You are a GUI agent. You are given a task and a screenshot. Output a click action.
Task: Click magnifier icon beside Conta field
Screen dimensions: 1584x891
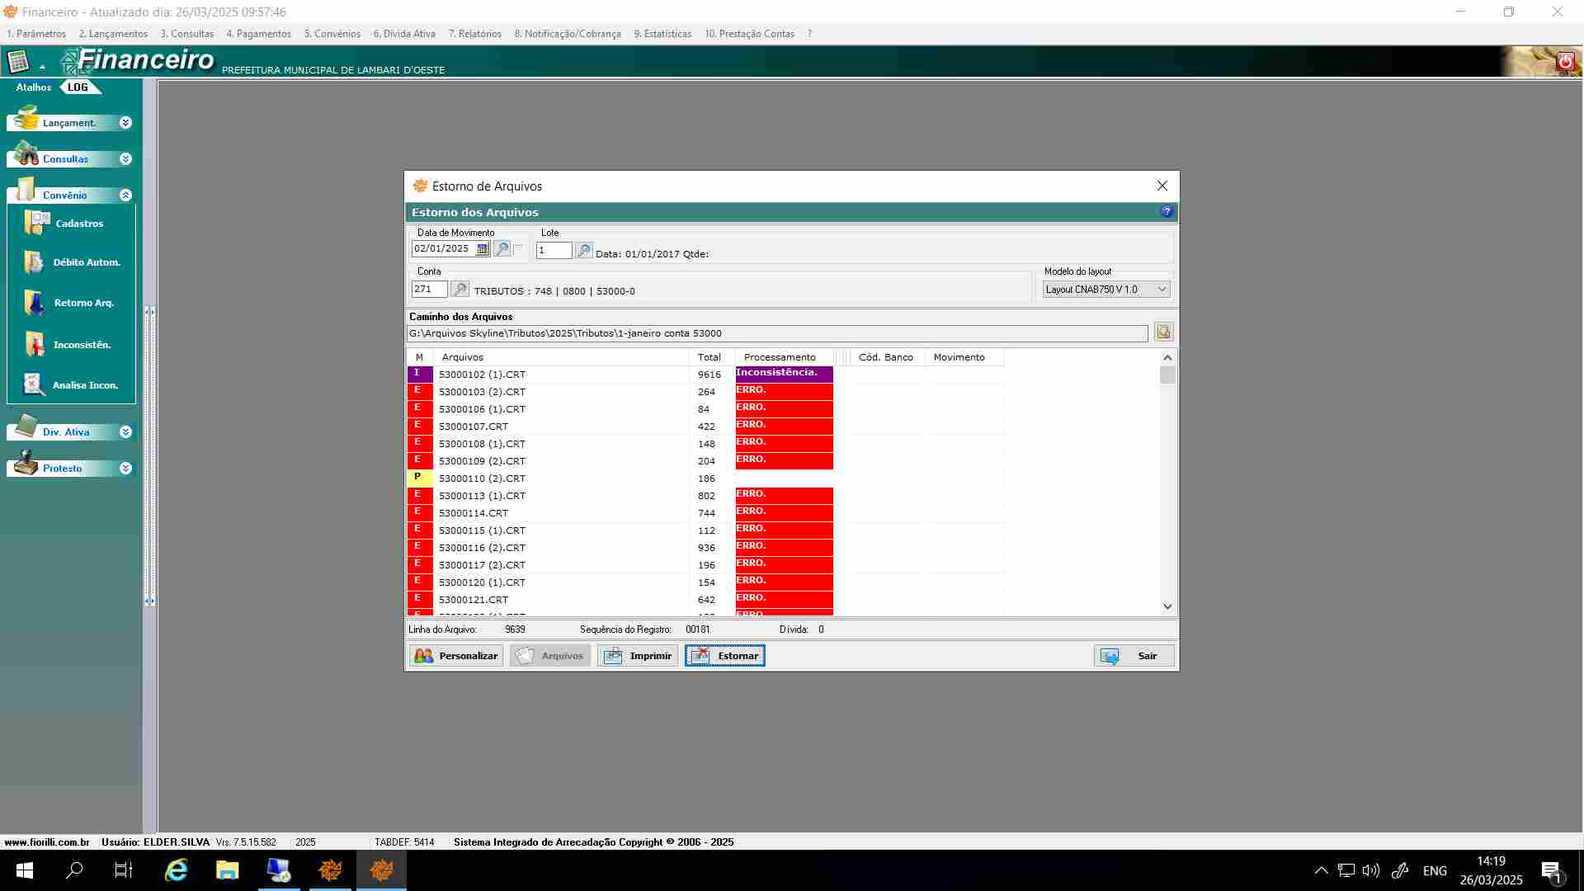(460, 290)
